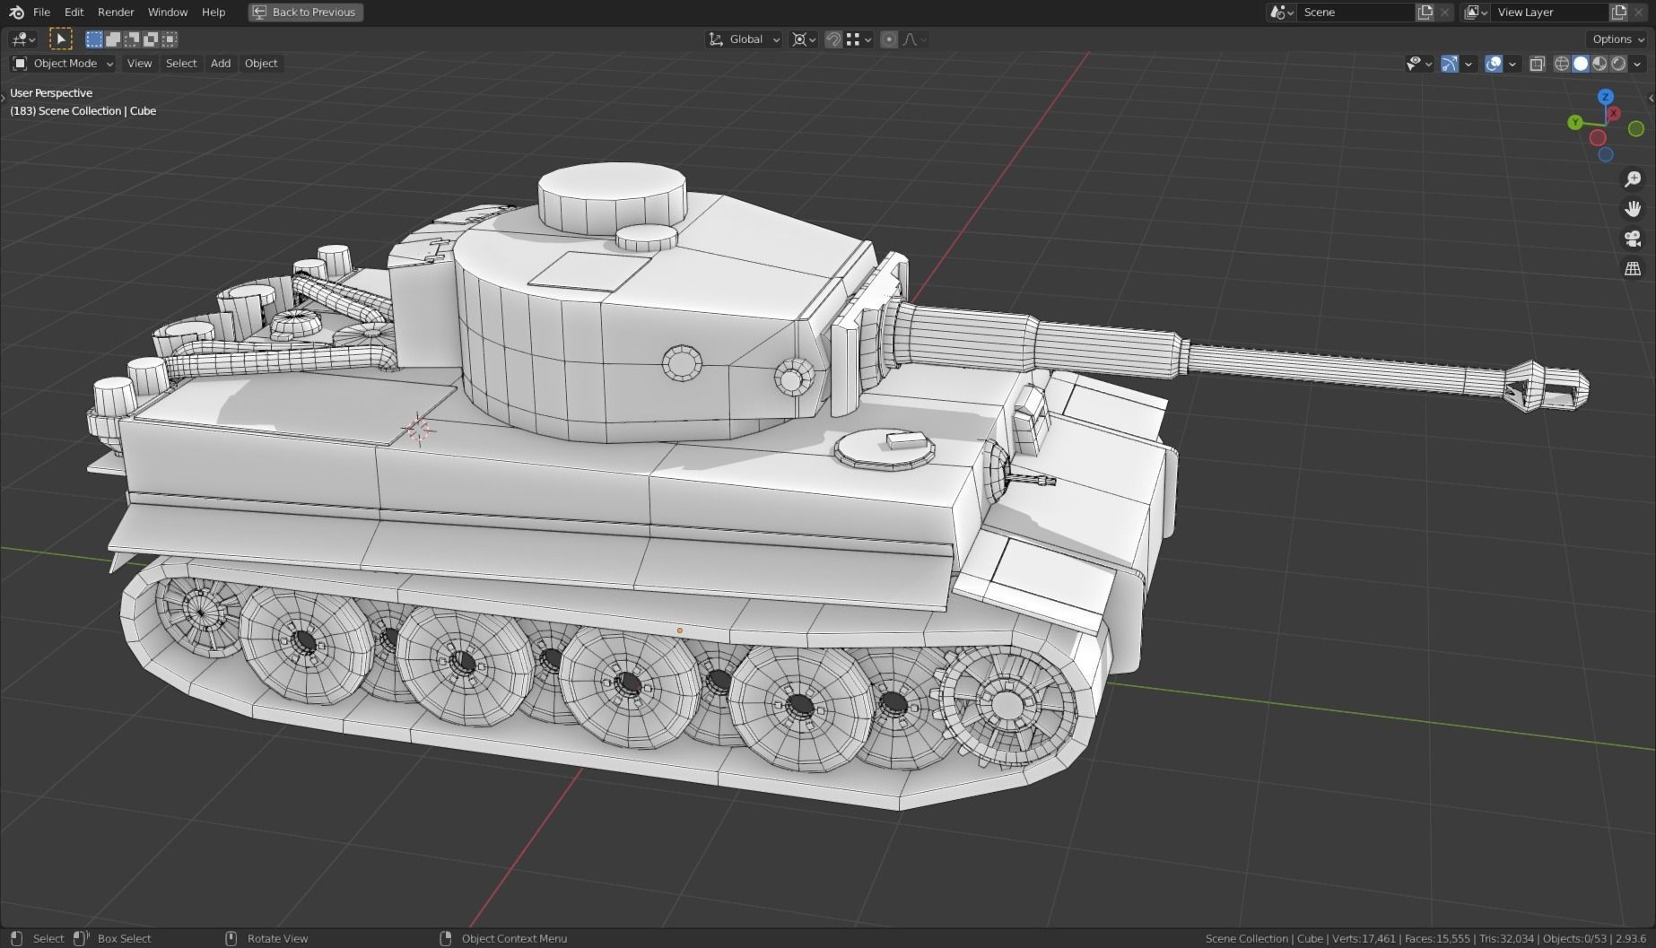1656x948 pixels.
Task: Click the View Layer name field
Action: 1549,12
